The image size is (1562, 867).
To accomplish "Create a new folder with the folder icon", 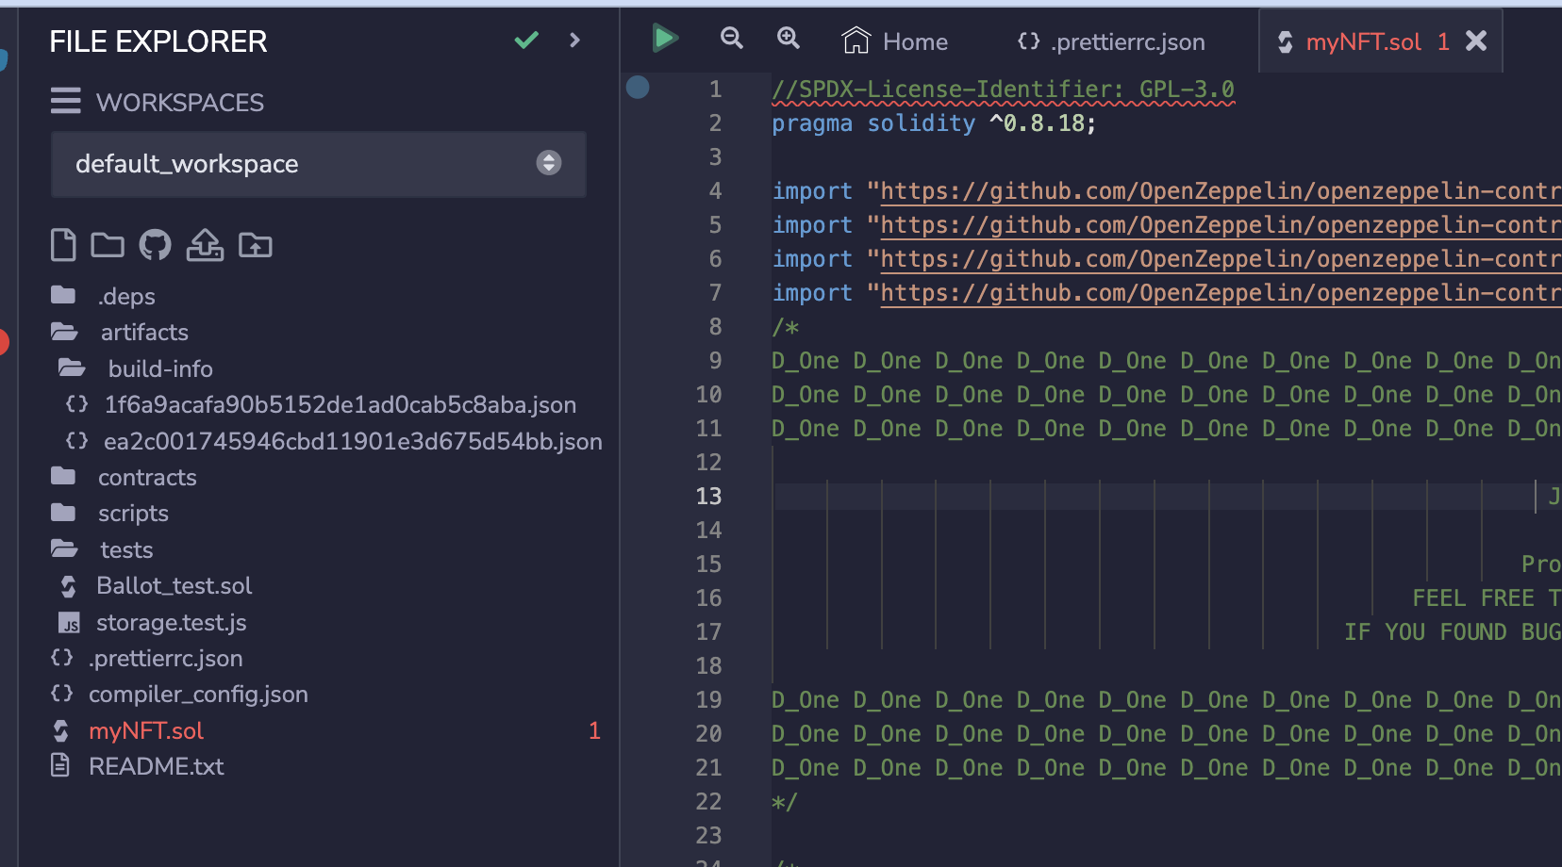I will (x=108, y=245).
